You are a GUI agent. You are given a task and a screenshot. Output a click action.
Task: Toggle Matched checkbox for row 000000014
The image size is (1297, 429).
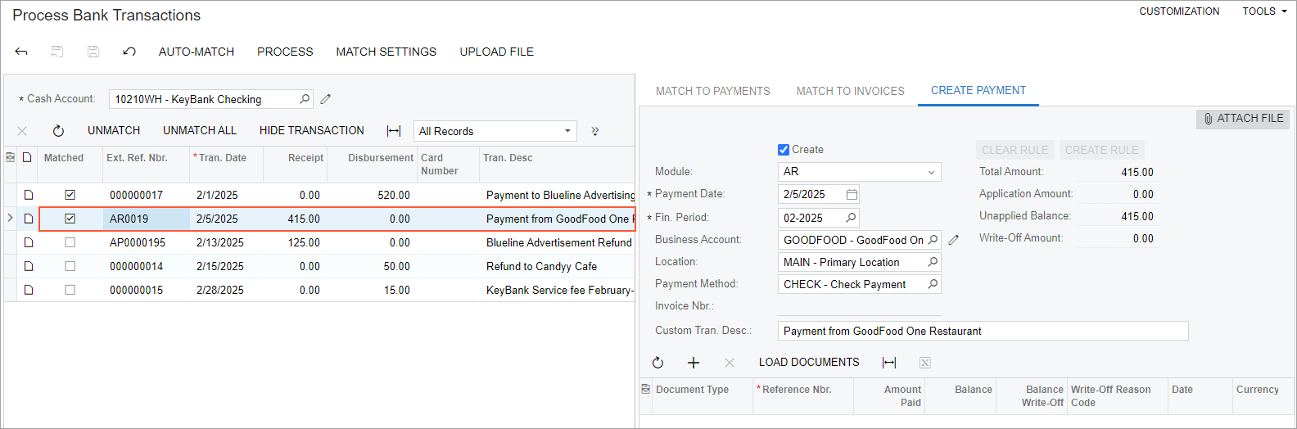click(70, 266)
